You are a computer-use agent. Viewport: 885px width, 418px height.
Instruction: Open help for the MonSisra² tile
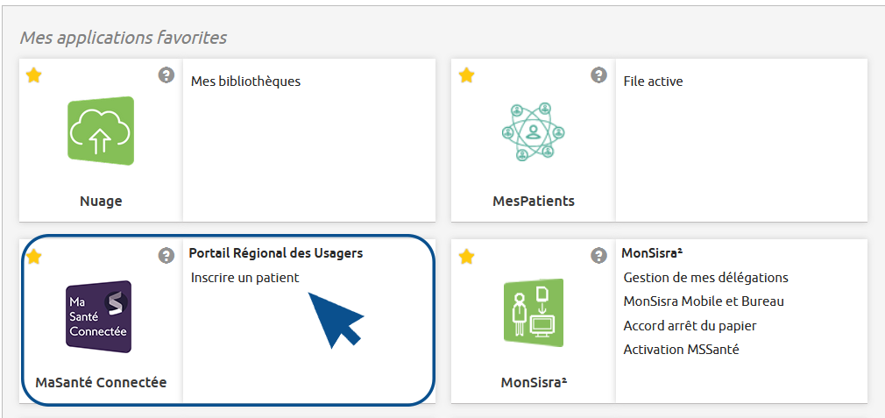click(598, 256)
